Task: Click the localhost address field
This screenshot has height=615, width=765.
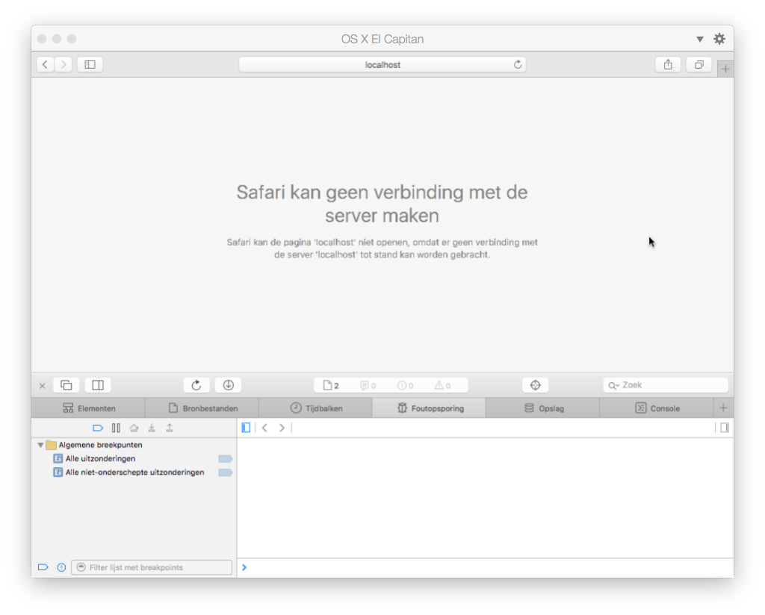Action: pyautogui.click(x=382, y=64)
